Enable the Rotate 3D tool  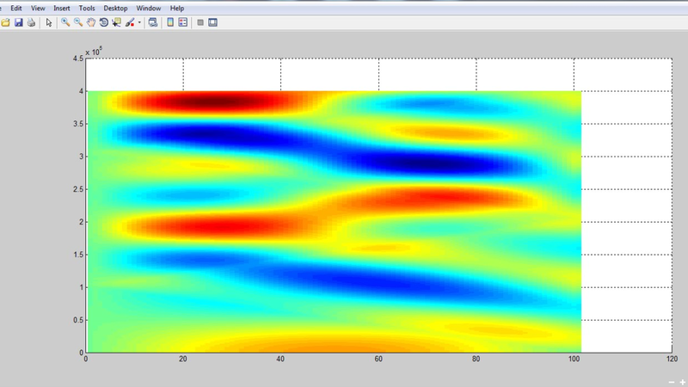click(103, 22)
